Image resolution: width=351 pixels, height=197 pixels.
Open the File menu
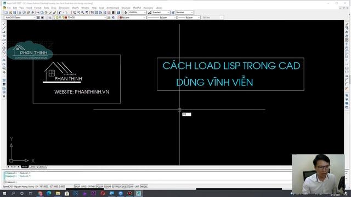click(9, 8)
